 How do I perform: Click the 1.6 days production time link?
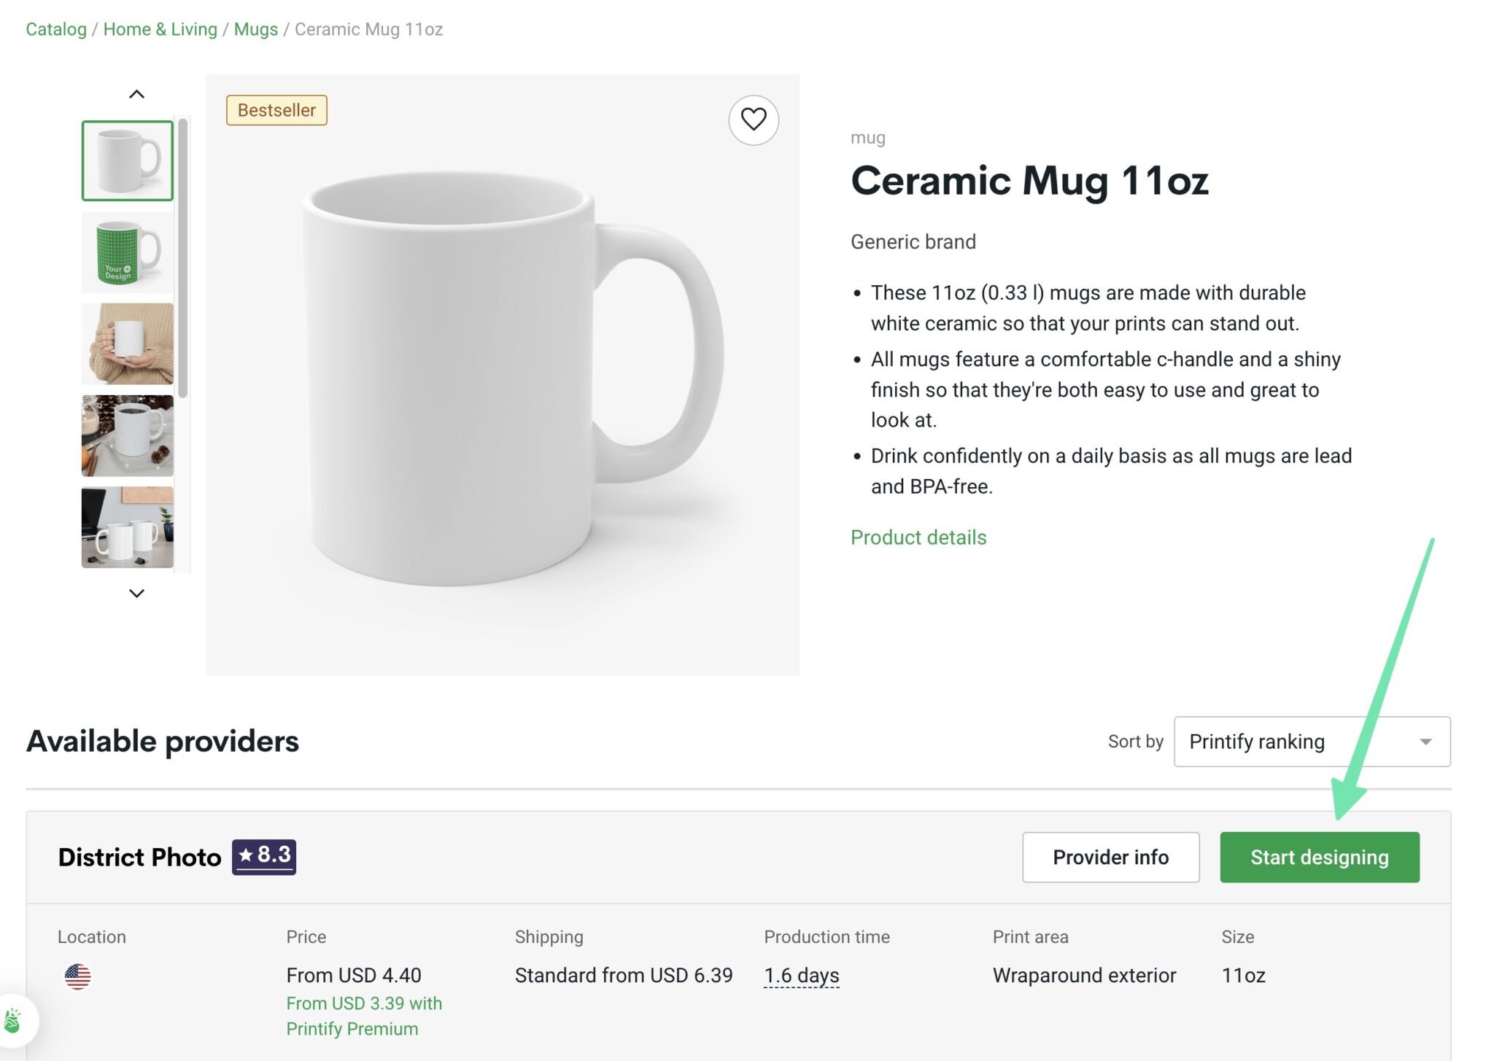[x=801, y=975]
